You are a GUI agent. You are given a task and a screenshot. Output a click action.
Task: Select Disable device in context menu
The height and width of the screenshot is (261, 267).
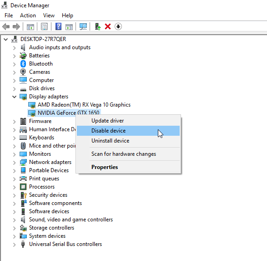pyautogui.click(x=128, y=131)
